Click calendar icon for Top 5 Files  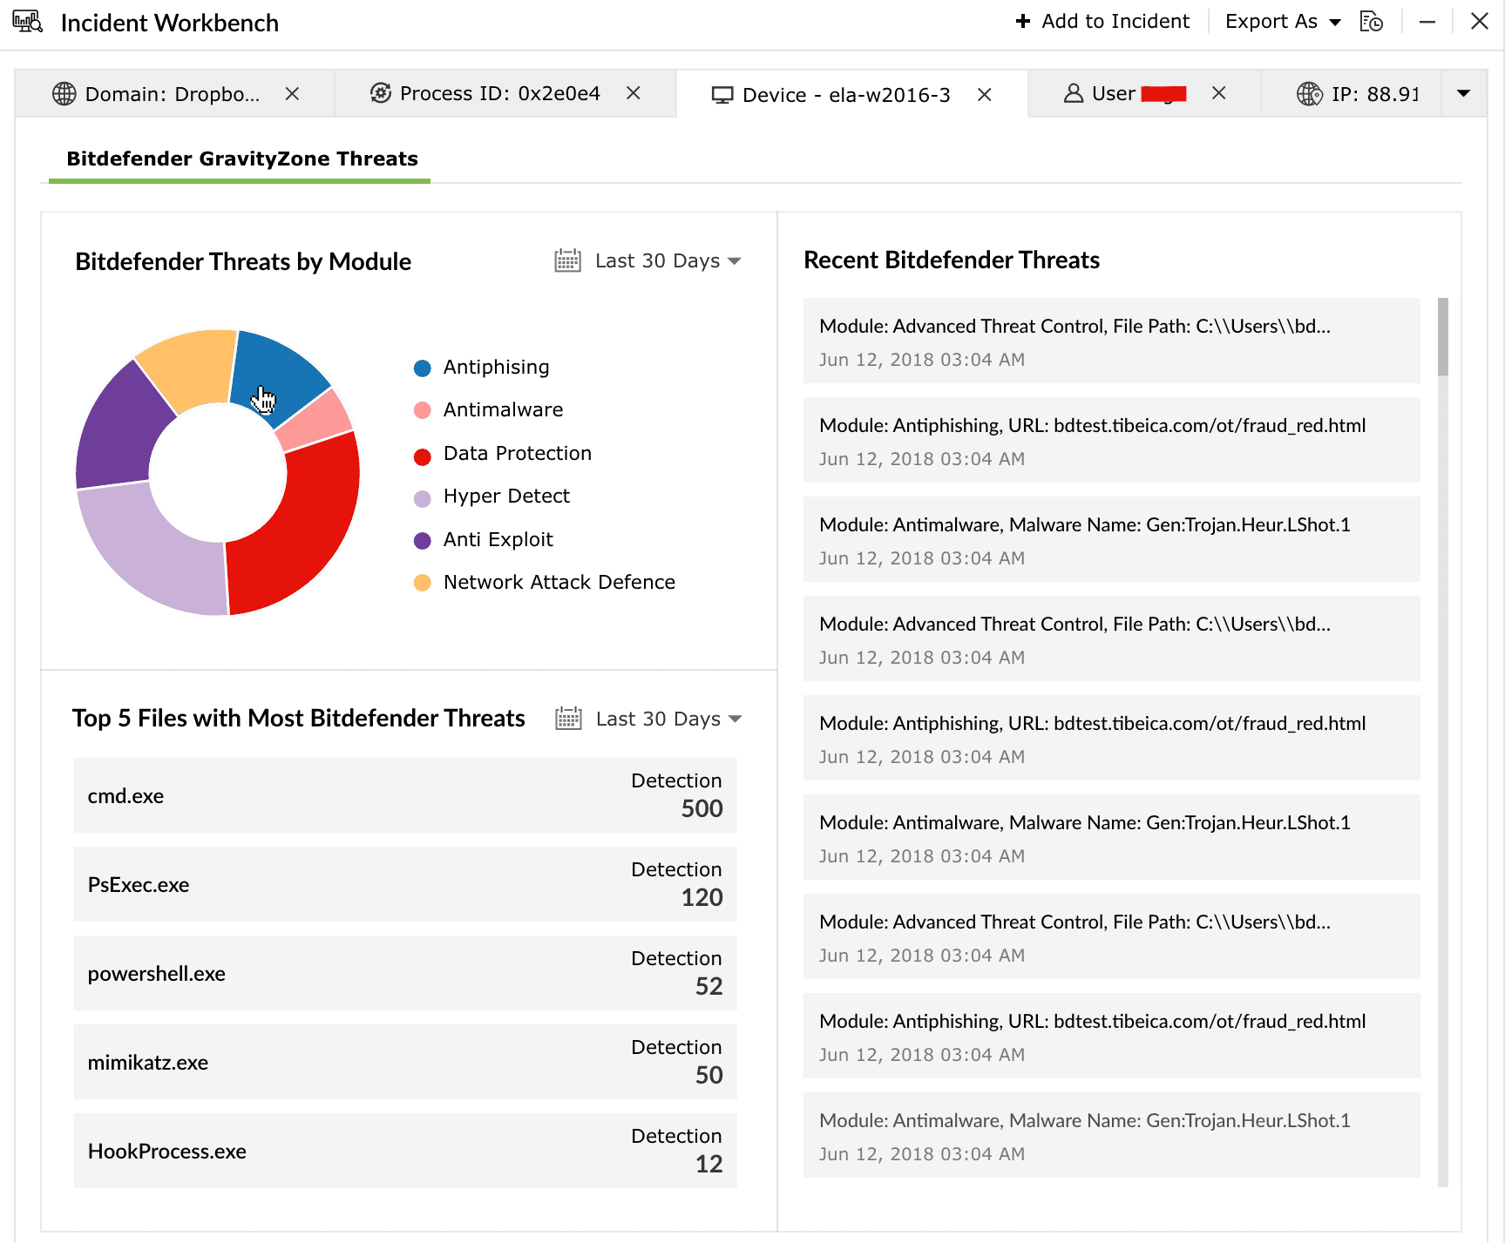pyautogui.click(x=569, y=719)
